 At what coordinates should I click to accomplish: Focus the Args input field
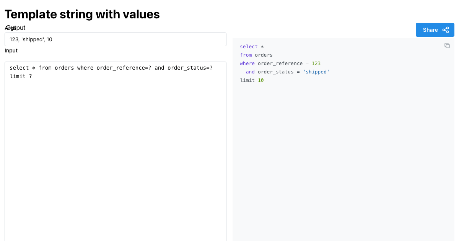116,39
